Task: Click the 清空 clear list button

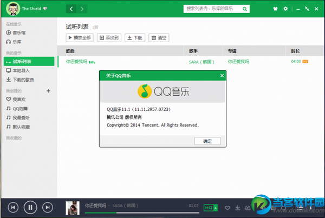Action: (x=159, y=38)
